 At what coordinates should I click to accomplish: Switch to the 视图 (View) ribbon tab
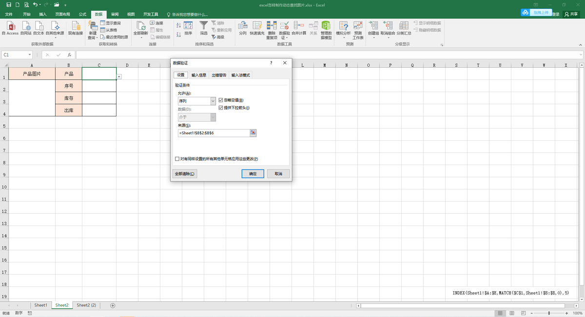(131, 14)
